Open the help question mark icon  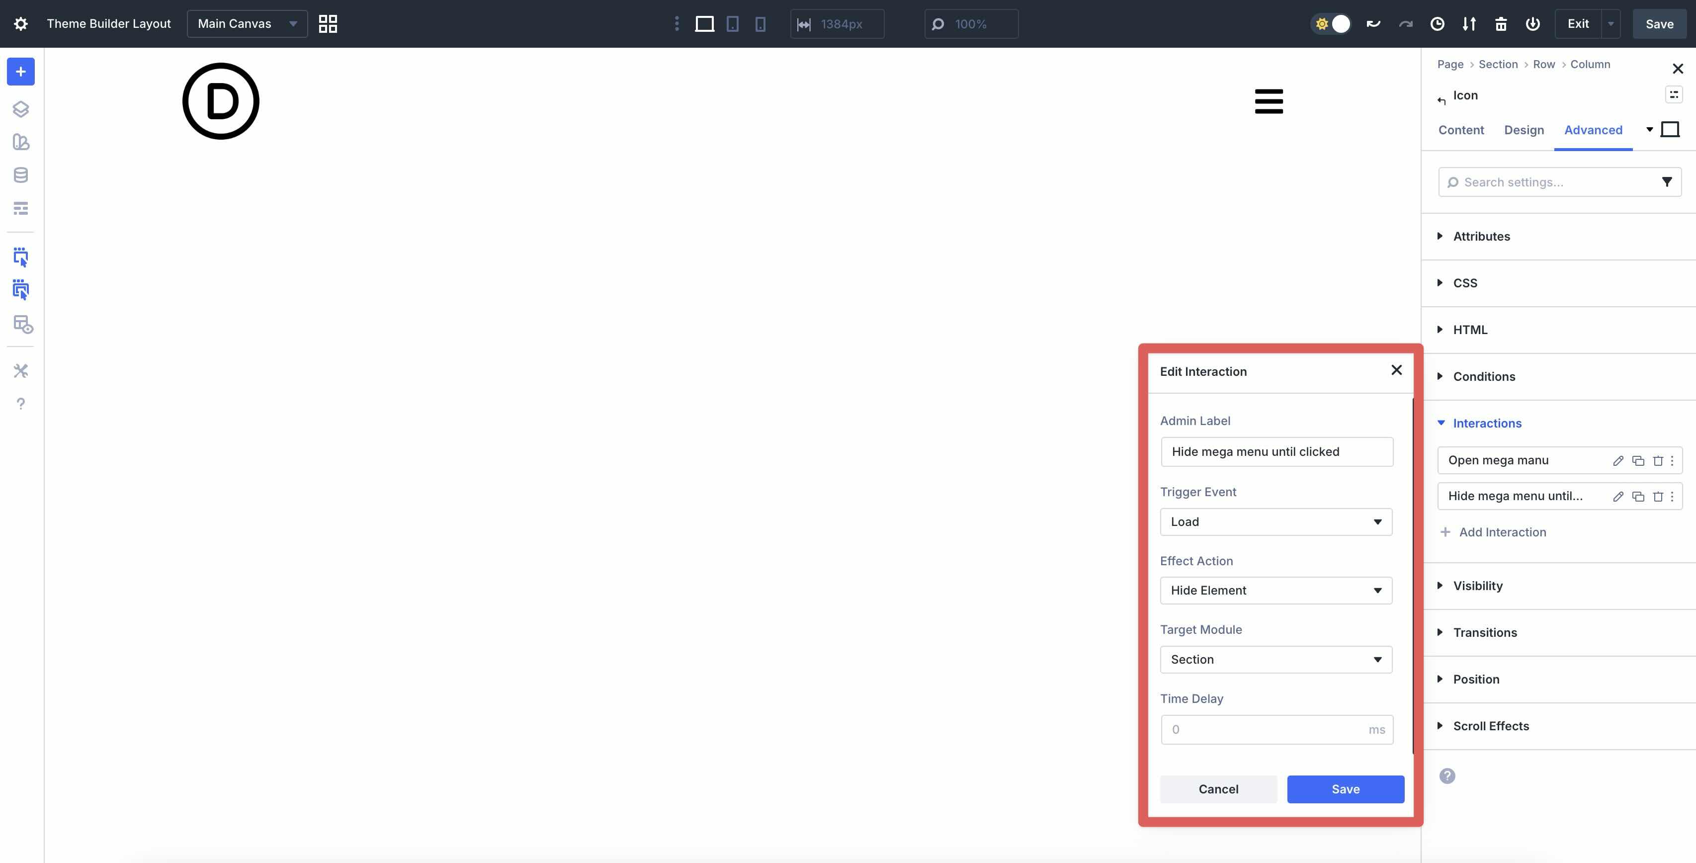(20, 403)
